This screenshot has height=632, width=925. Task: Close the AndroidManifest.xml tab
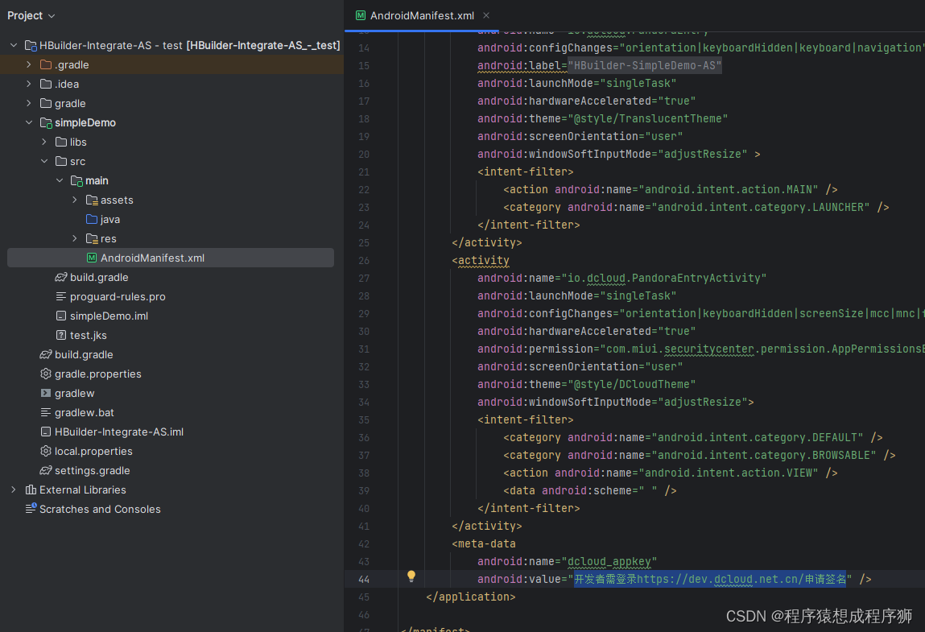(486, 15)
